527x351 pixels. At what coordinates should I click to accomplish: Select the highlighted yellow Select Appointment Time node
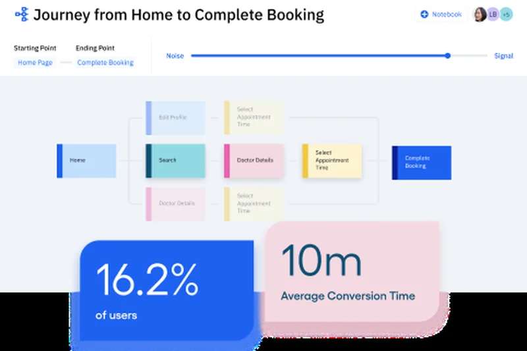[332, 161]
